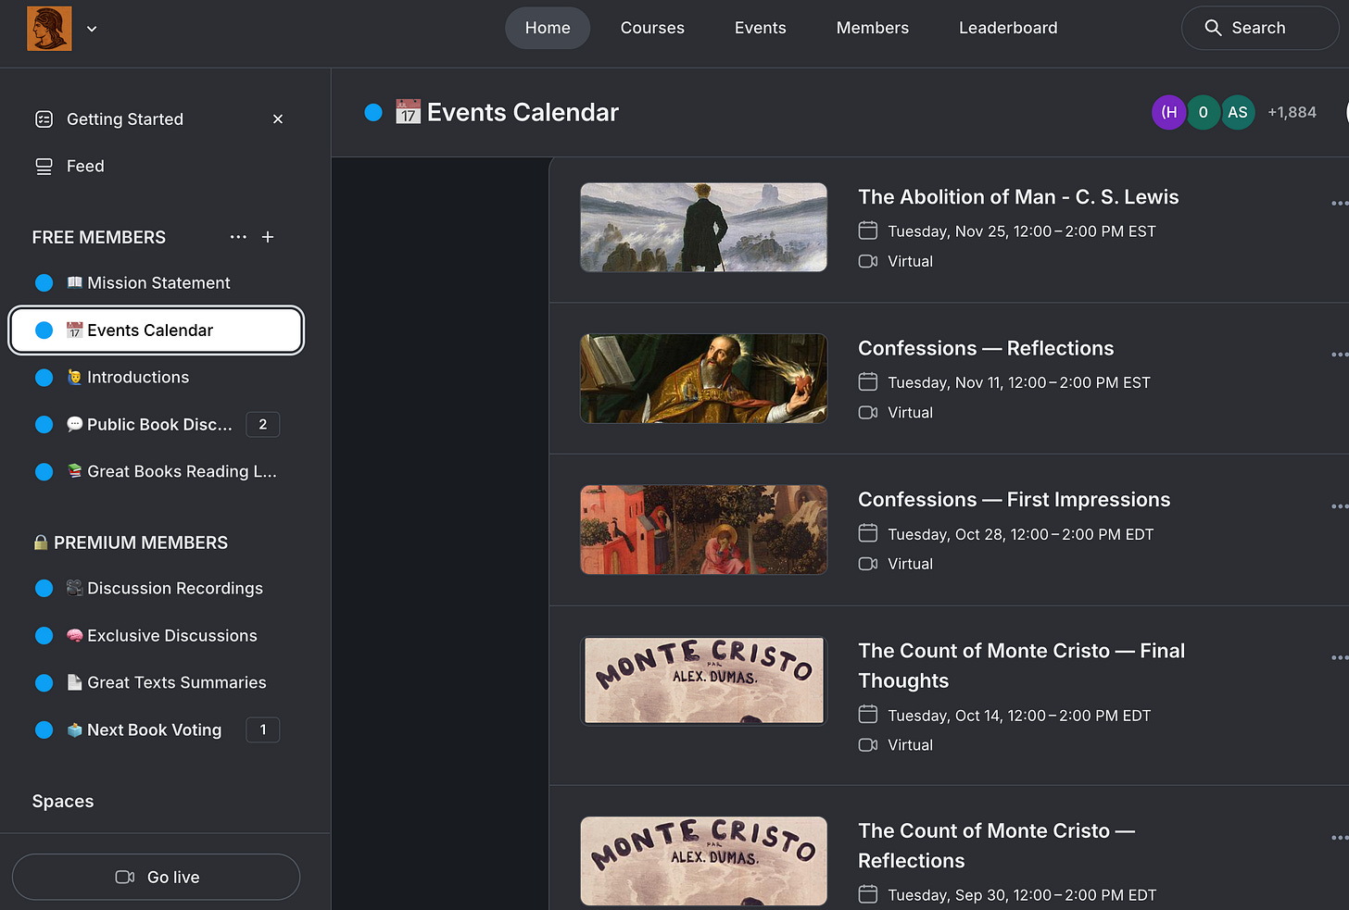Click the community logo avatar
Viewport: 1349px width, 910px height.
49,28
